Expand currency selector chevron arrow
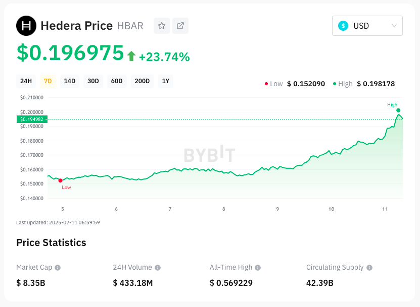The width and height of the screenshot is (420, 307). 394,26
